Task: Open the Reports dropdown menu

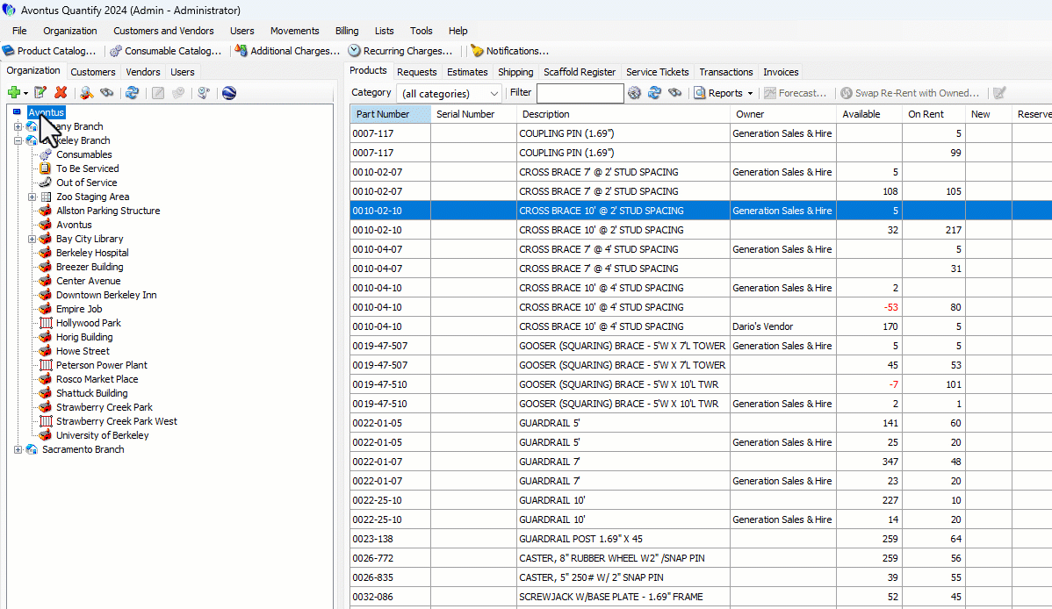Action: pyautogui.click(x=724, y=93)
